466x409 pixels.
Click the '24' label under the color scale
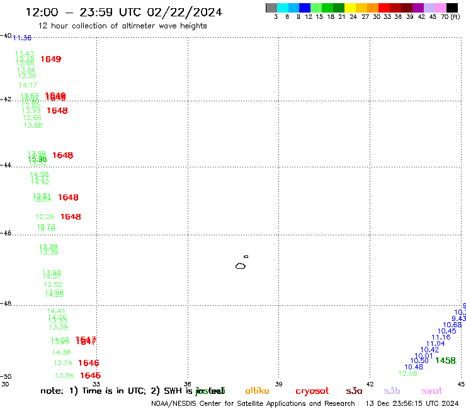coord(353,16)
